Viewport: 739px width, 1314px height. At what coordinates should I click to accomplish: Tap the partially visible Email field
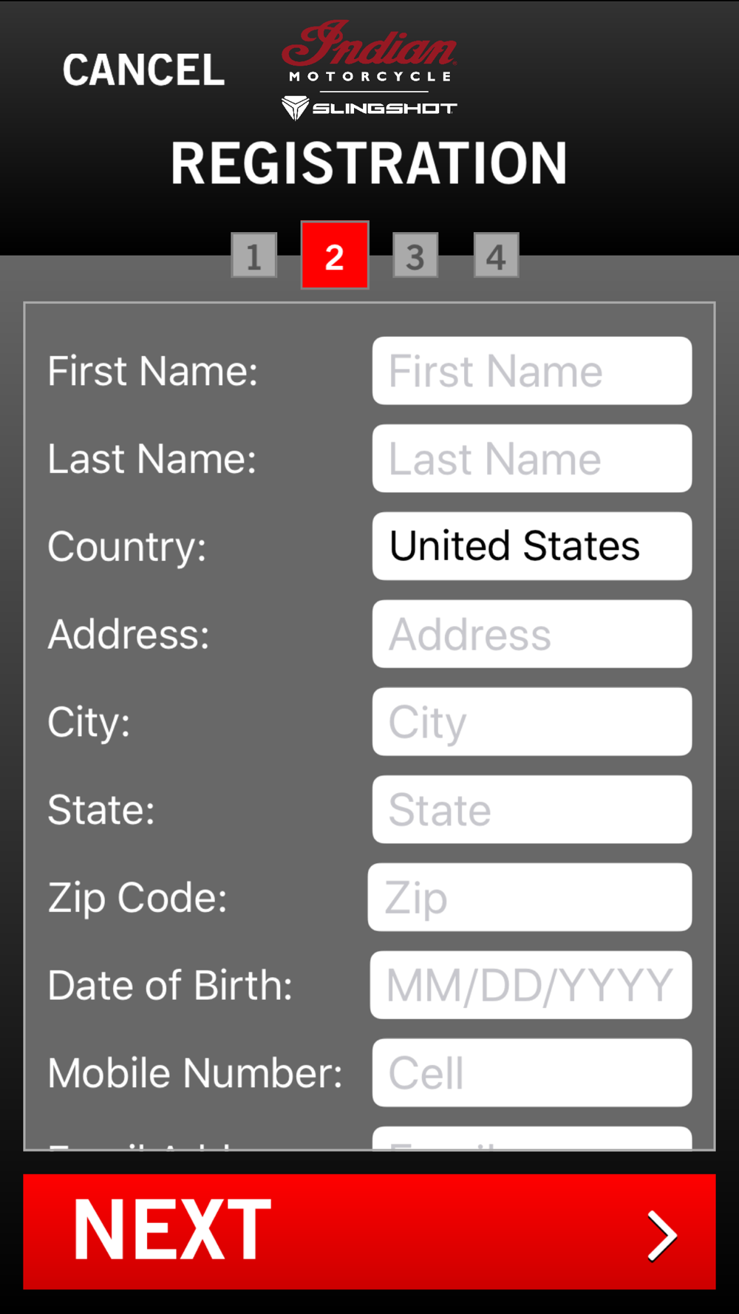(x=532, y=1138)
